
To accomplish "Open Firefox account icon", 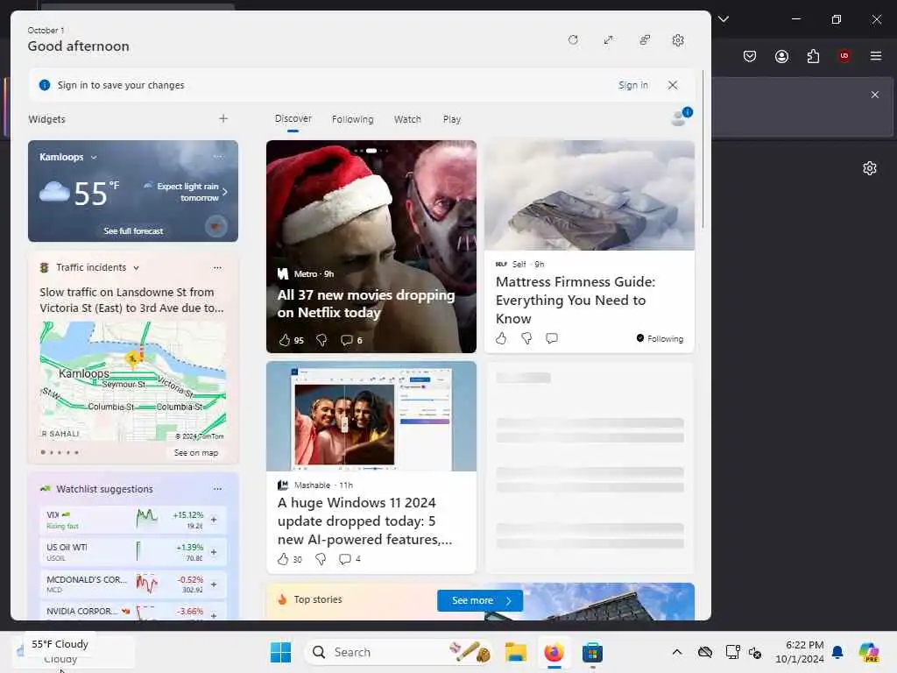I will pyautogui.click(x=781, y=55).
